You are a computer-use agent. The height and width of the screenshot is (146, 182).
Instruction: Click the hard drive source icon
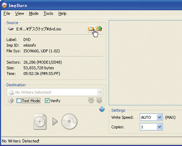click(10, 29)
